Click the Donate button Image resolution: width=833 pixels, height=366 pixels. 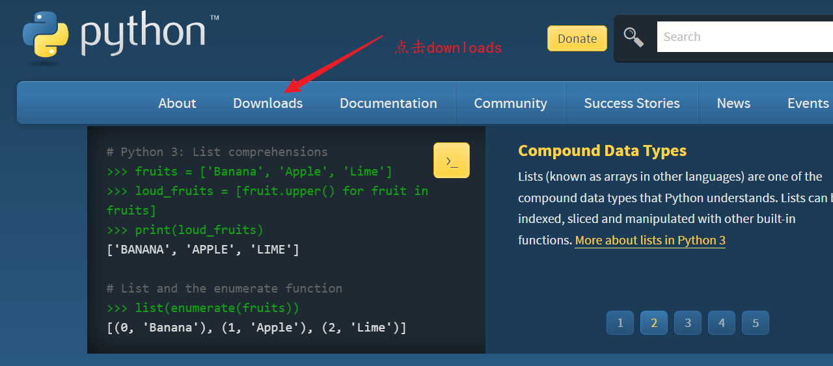[x=577, y=38]
